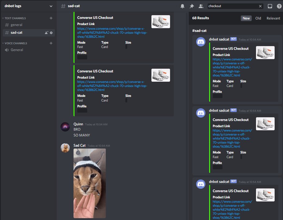
Task: Open sad-cat channel settings gear
Action: 51,32
